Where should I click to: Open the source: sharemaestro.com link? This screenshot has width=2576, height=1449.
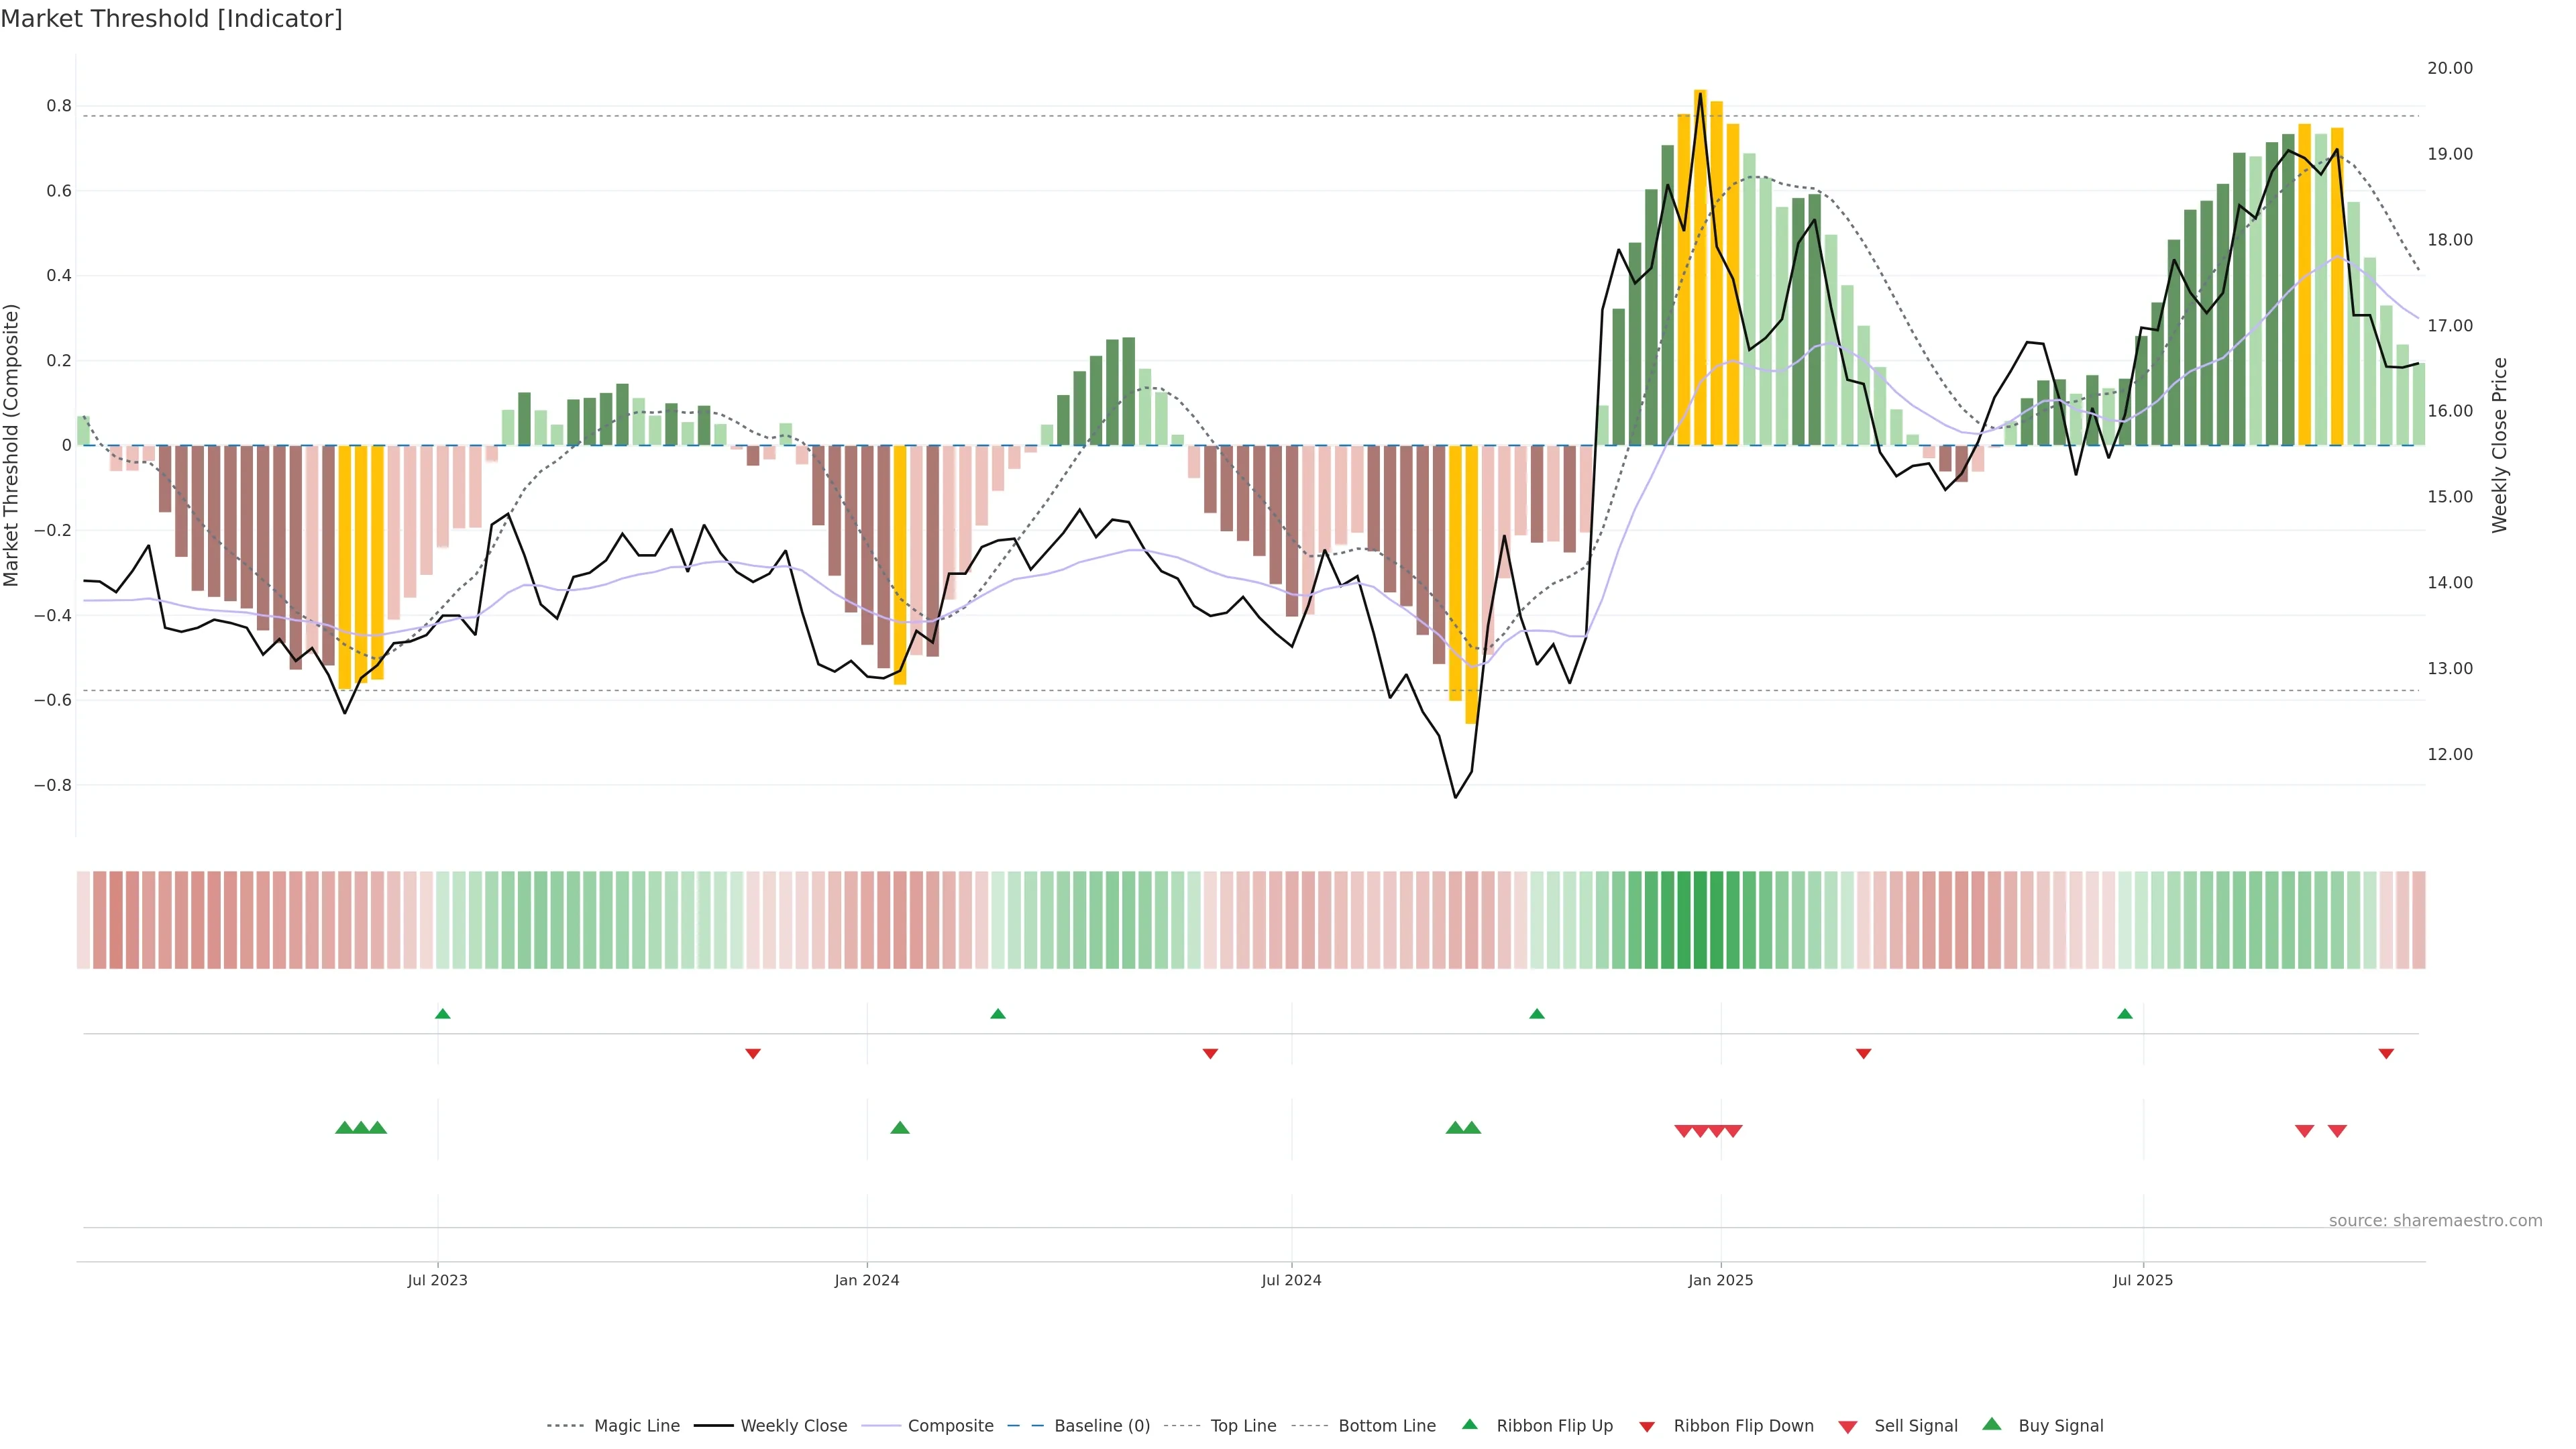coord(2435,1221)
